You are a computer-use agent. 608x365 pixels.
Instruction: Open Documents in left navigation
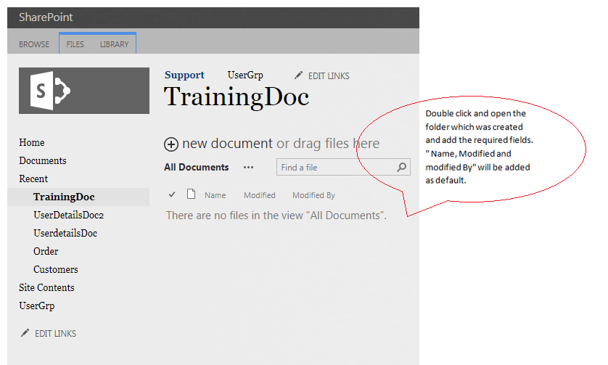(43, 160)
